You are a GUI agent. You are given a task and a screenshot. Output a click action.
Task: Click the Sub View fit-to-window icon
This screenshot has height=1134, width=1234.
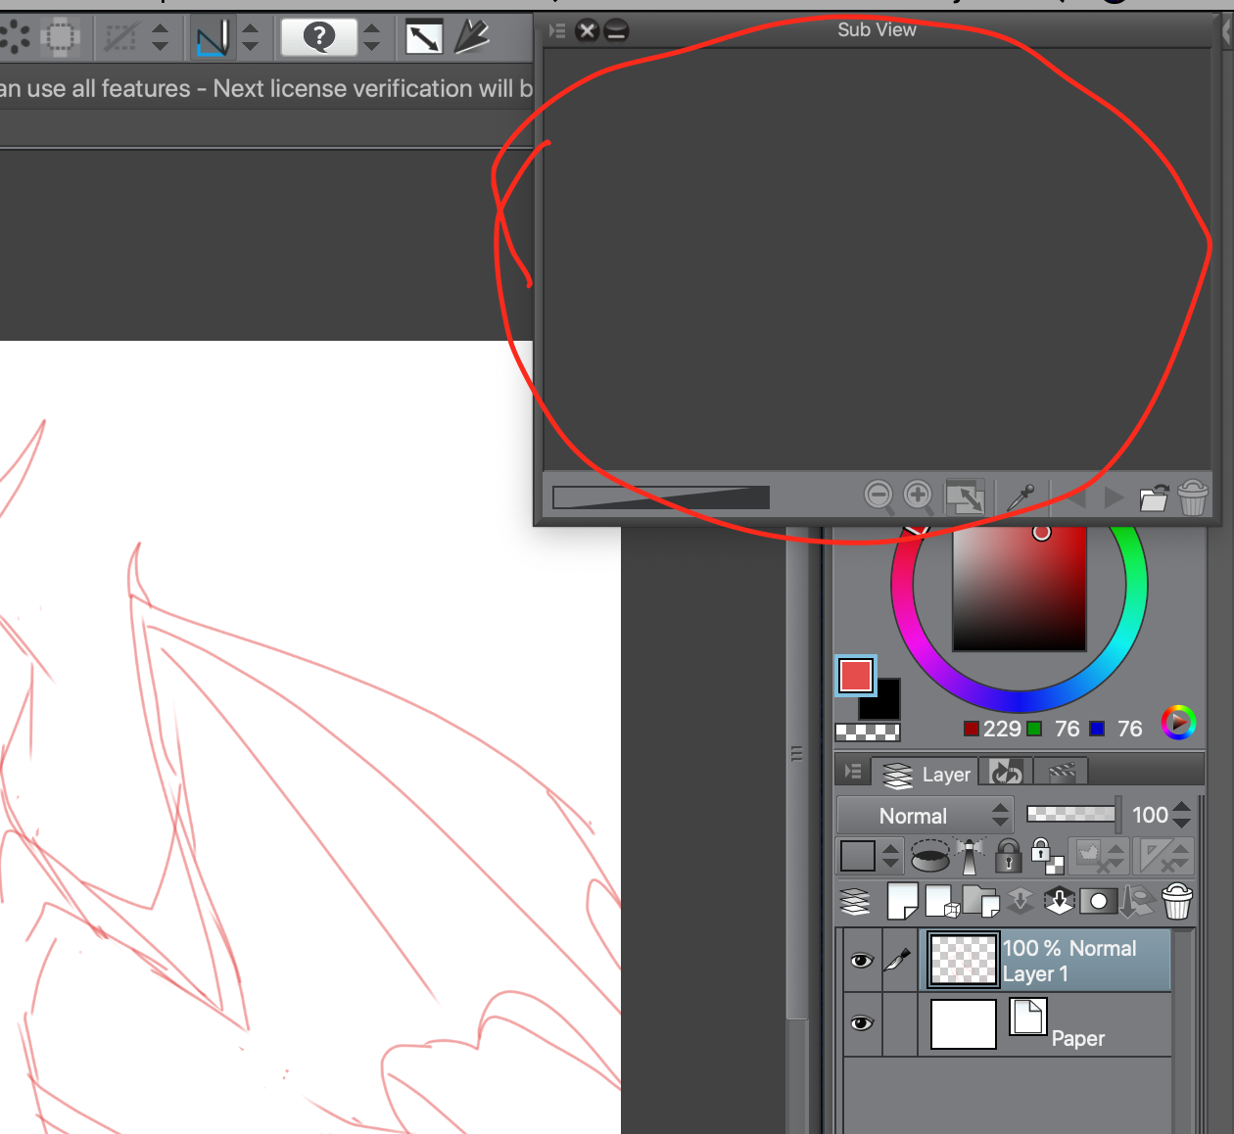click(965, 496)
